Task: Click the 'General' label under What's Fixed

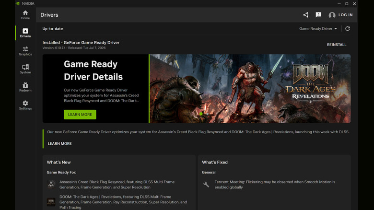Action: (x=209, y=172)
